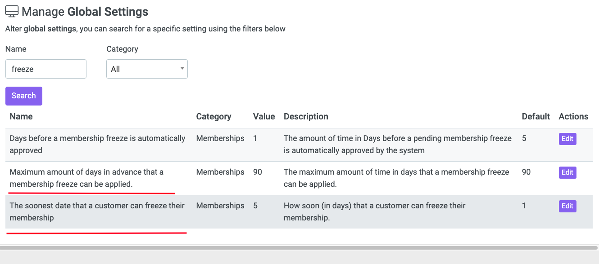Select 'Days before a membership freeze is automatically approved'
599x264 pixels.
coord(97,145)
